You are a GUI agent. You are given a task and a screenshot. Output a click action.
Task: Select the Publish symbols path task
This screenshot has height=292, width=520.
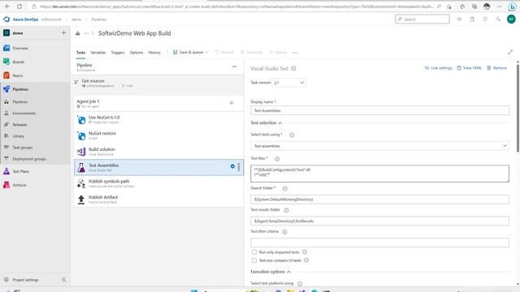[x=159, y=183]
